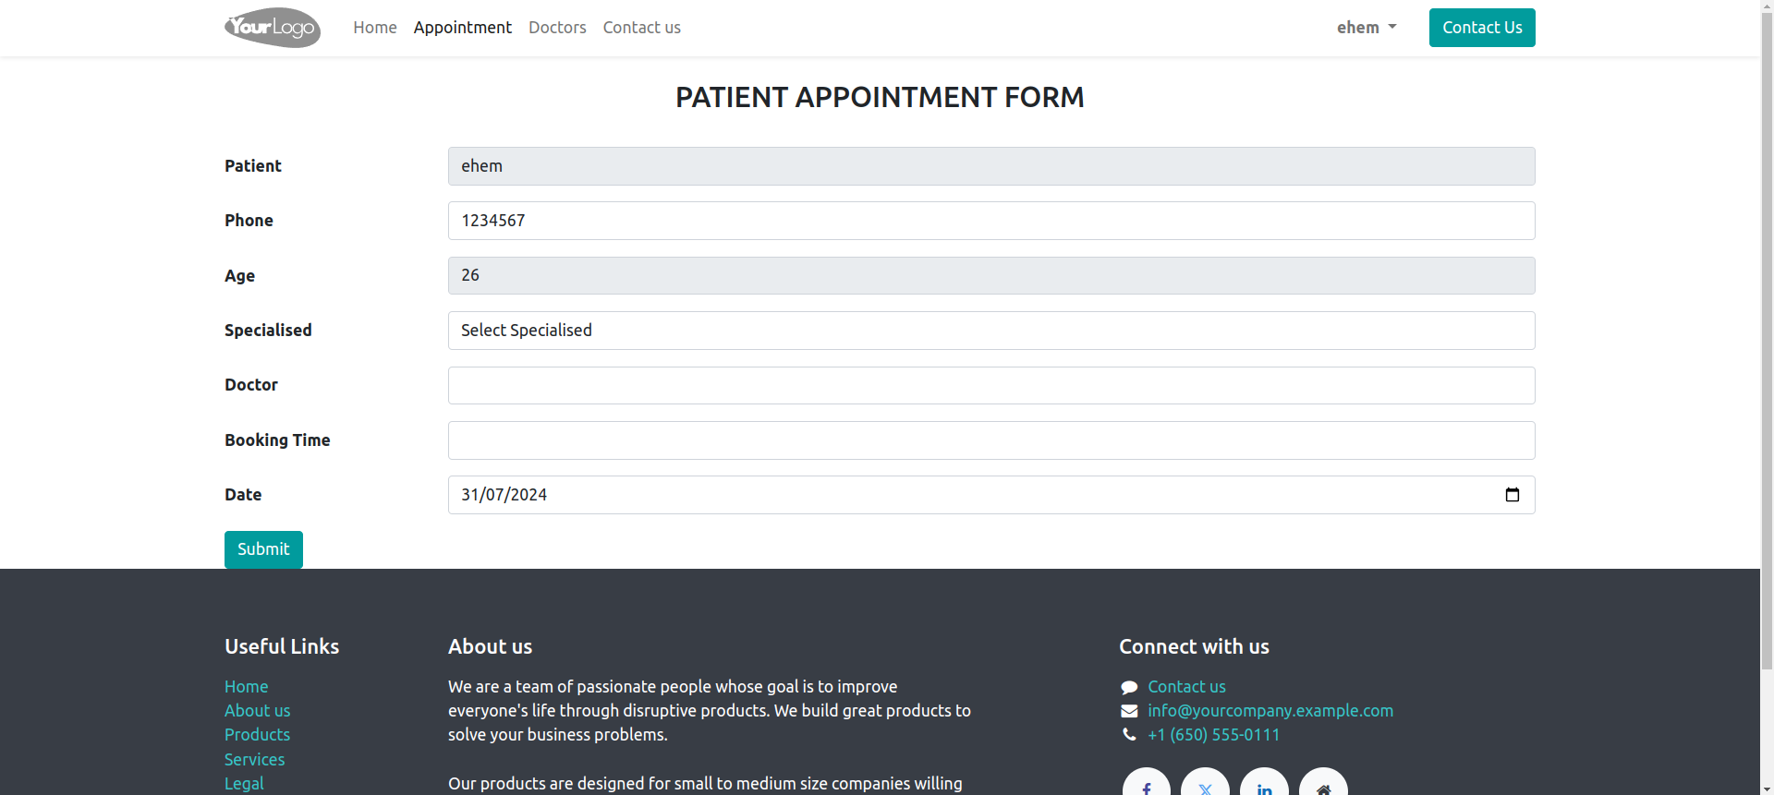Select the Home item in navbar
This screenshot has height=795, width=1774.
[x=375, y=28]
